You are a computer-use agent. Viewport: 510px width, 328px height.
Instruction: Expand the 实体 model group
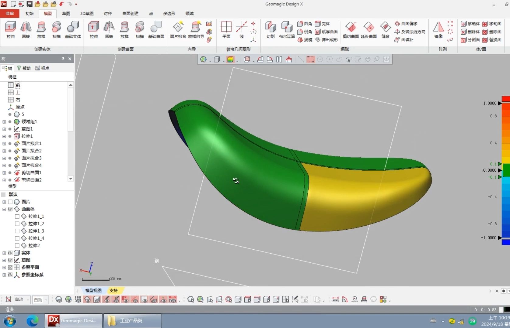point(4,253)
